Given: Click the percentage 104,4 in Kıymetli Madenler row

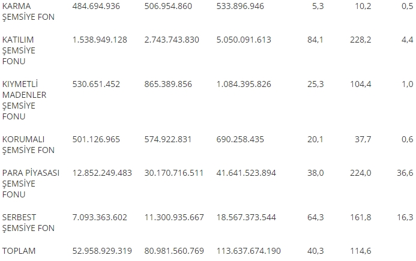Looking at the screenshot, I should tap(361, 85).
